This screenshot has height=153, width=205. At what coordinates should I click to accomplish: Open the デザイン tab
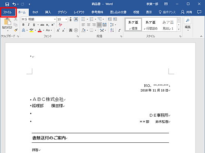pos(62,12)
